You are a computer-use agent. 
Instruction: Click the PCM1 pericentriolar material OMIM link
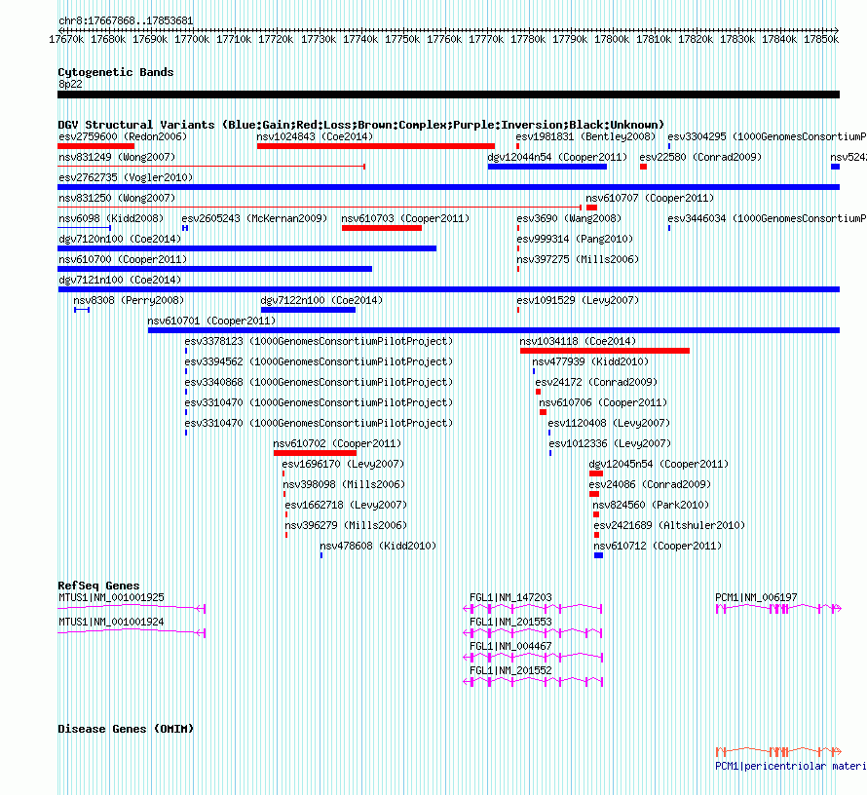click(791, 766)
